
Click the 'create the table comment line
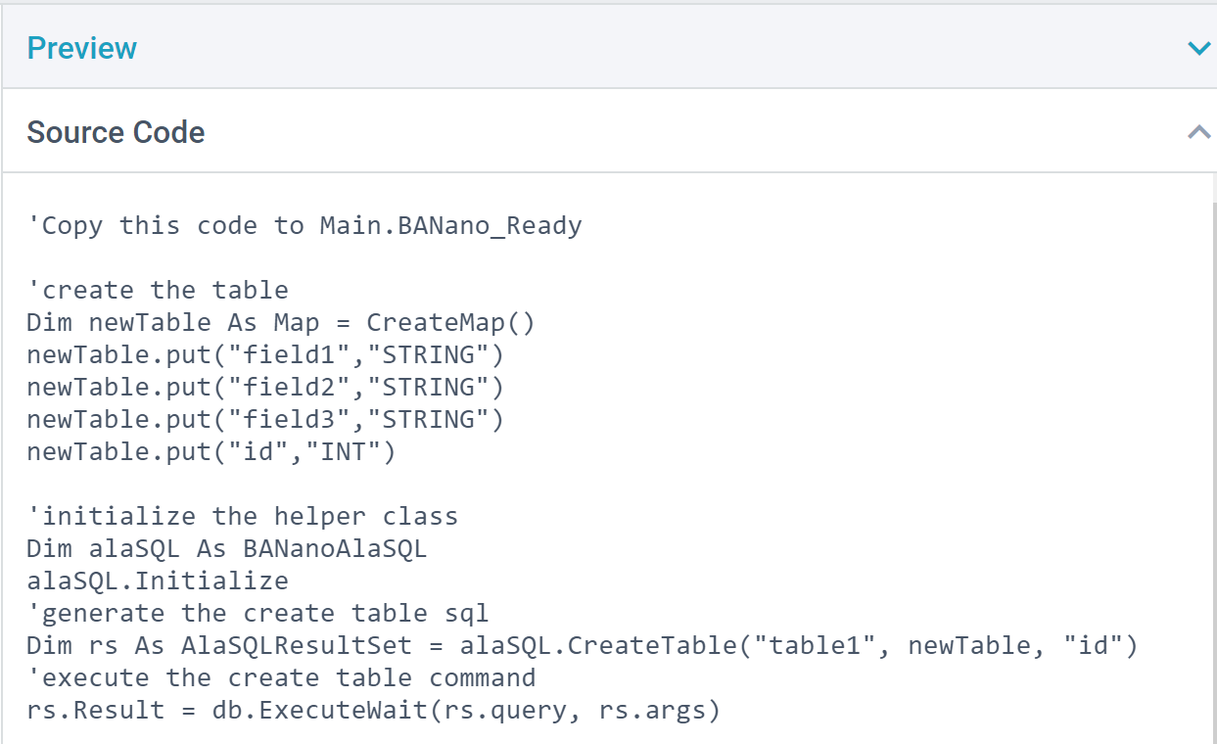click(x=158, y=291)
